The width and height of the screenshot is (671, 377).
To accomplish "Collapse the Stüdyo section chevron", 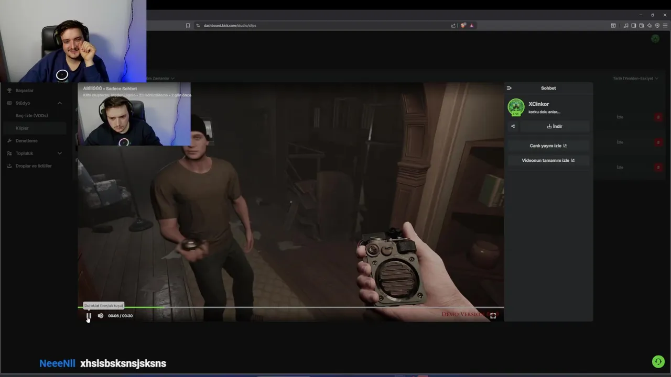I will pos(59,103).
